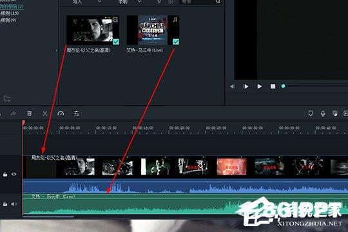Image resolution: width=348 pixels, height=232 pixels.
Task: Open the speed gauge control
Action: pos(61,113)
